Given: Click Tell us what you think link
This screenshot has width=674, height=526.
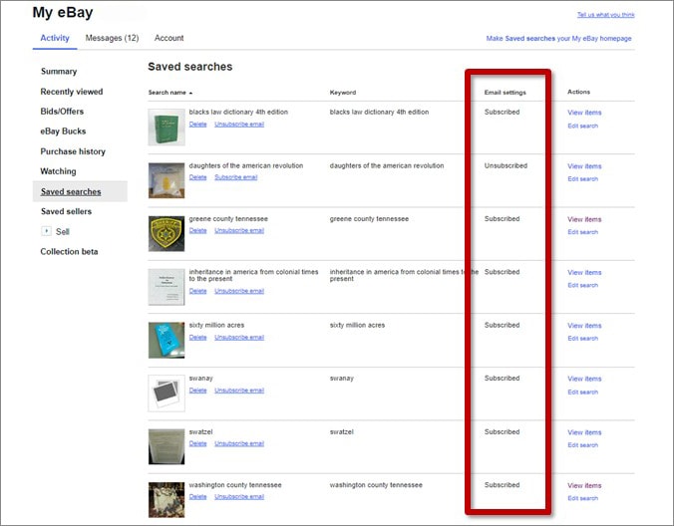Looking at the screenshot, I should tap(605, 15).
